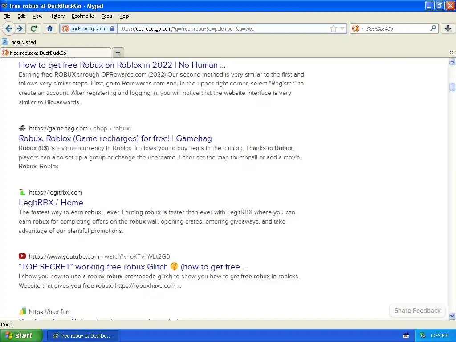Open the Robux, Roblox Gamehag result link

tap(115, 138)
